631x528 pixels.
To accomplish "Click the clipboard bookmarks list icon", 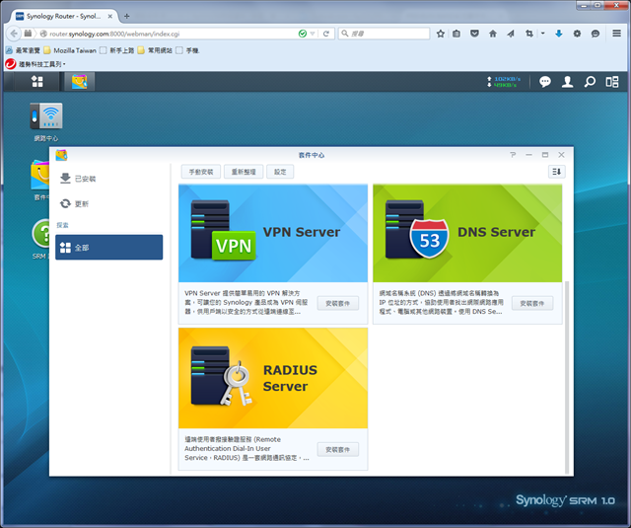I will [x=456, y=34].
